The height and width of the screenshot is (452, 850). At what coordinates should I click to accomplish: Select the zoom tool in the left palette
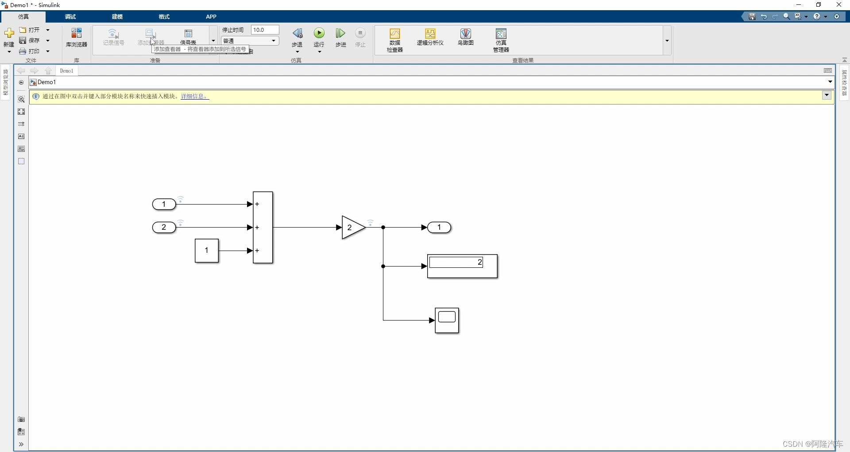(21, 100)
